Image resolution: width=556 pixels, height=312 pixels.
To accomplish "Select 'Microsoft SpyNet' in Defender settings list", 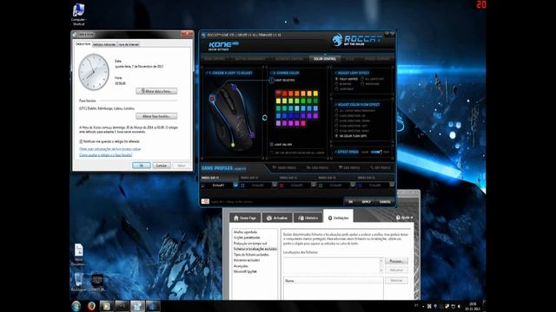I will point(245,271).
